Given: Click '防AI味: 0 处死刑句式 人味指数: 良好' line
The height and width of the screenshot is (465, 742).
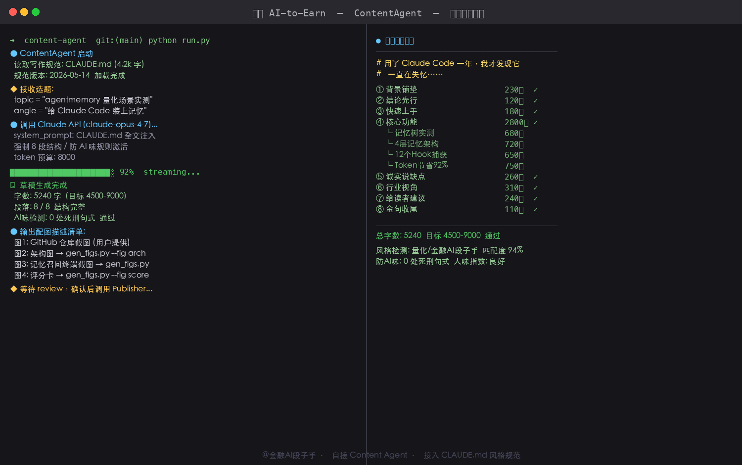Looking at the screenshot, I should tap(440, 261).
